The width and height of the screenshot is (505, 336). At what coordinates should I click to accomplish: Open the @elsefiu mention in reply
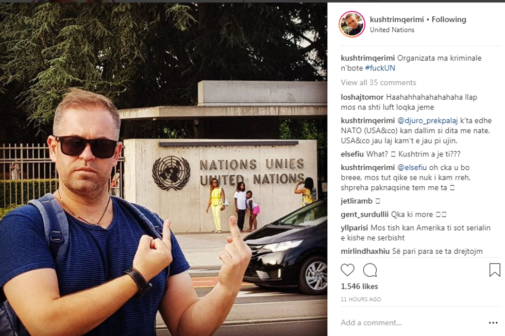point(412,168)
